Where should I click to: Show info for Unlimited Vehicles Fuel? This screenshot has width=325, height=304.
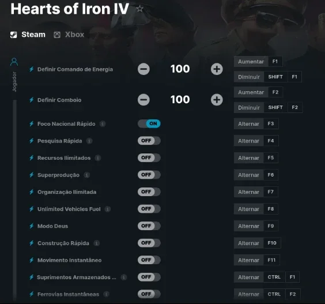(x=107, y=209)
